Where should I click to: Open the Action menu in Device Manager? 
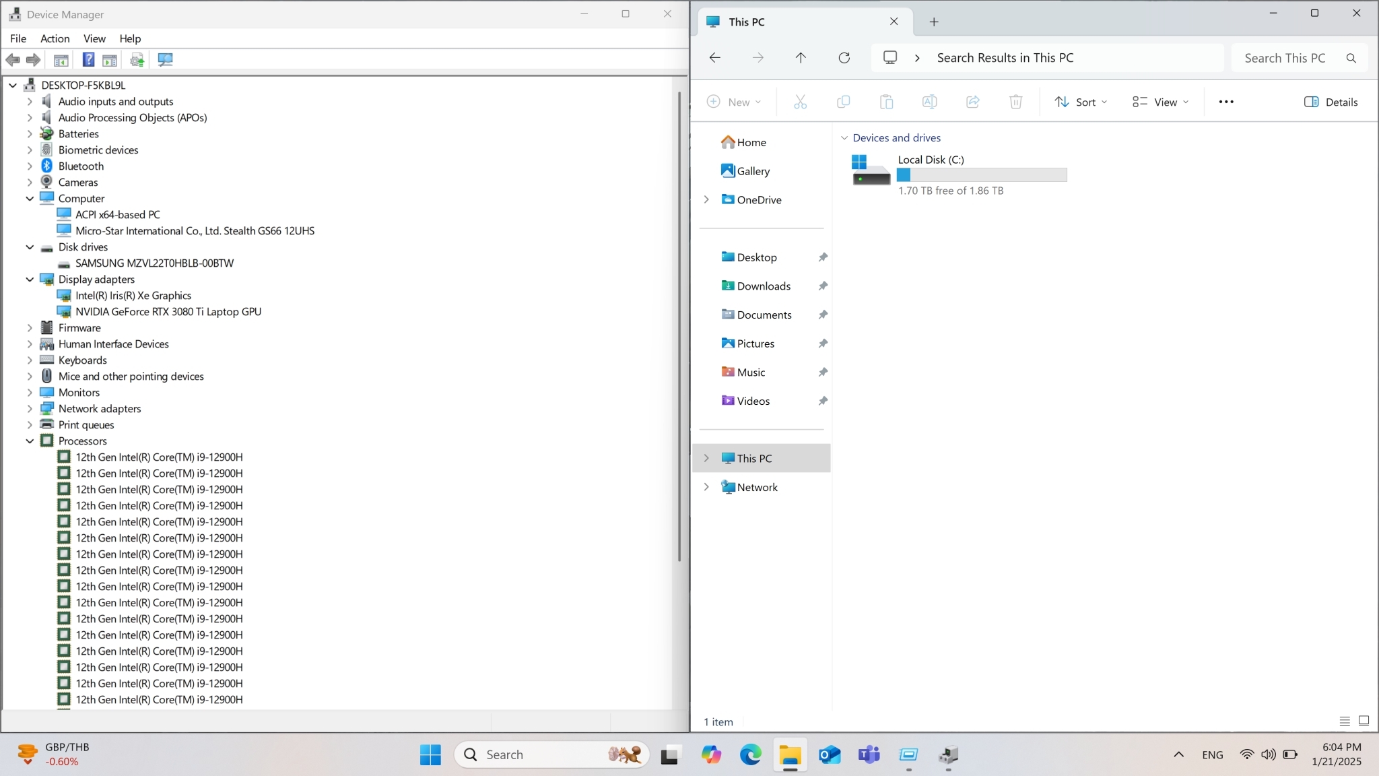tap(55, 38)
